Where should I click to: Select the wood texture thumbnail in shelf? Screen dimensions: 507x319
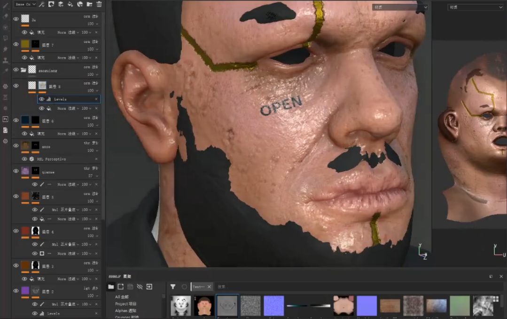(390, 306)
